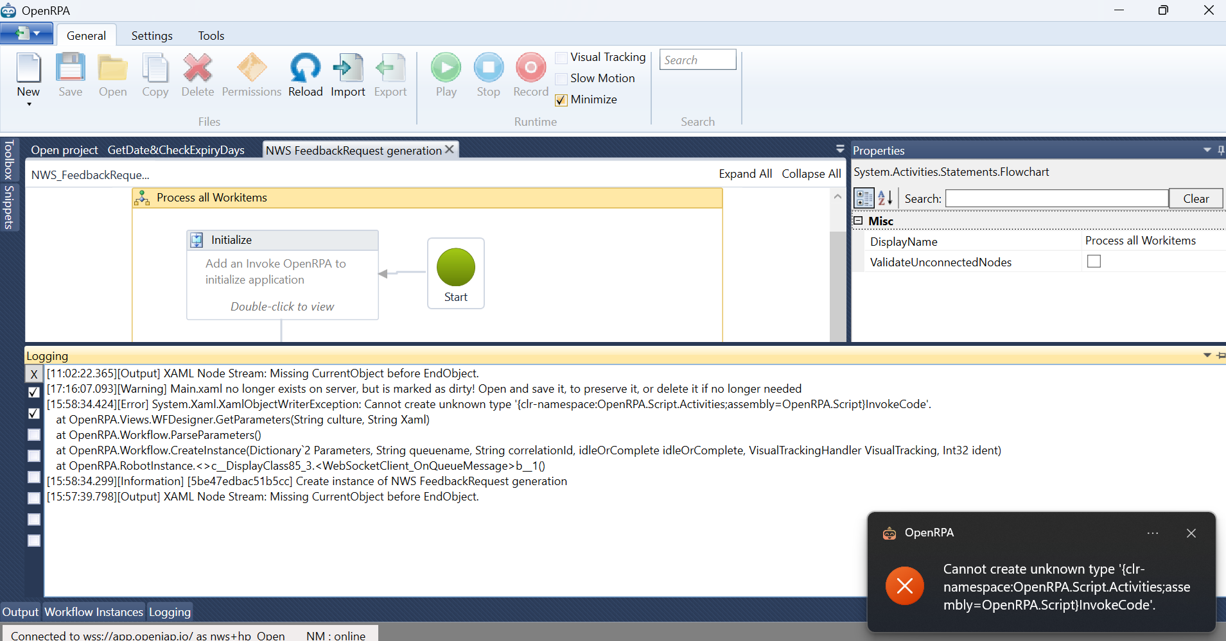Image resolution: width=1226 pixels, height=641 pixels.
Task: Switch to the Open project tab
Action: click(64, 150)
